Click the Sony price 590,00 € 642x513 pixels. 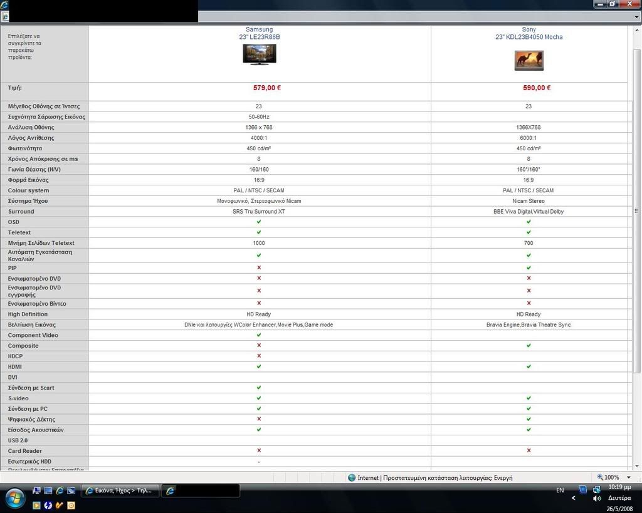[x=537, y=88]
